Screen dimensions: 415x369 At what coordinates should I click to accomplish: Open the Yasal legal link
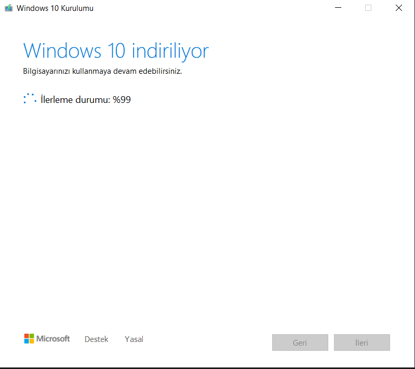click(134, 339)
